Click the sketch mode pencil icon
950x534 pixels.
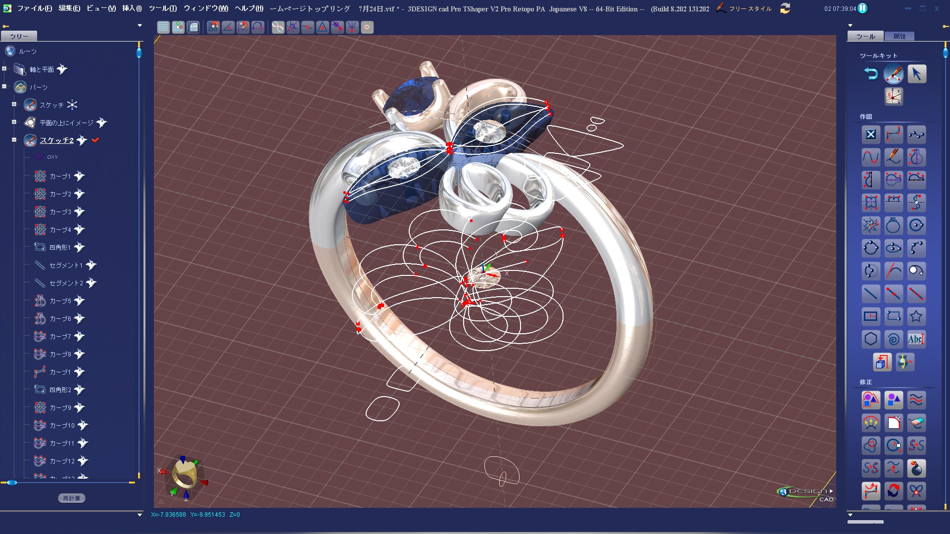coord(894,74)
